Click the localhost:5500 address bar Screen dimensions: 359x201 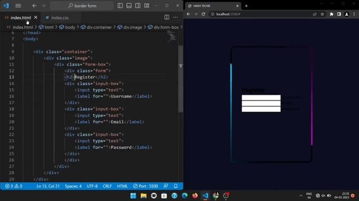coord(261,14)
